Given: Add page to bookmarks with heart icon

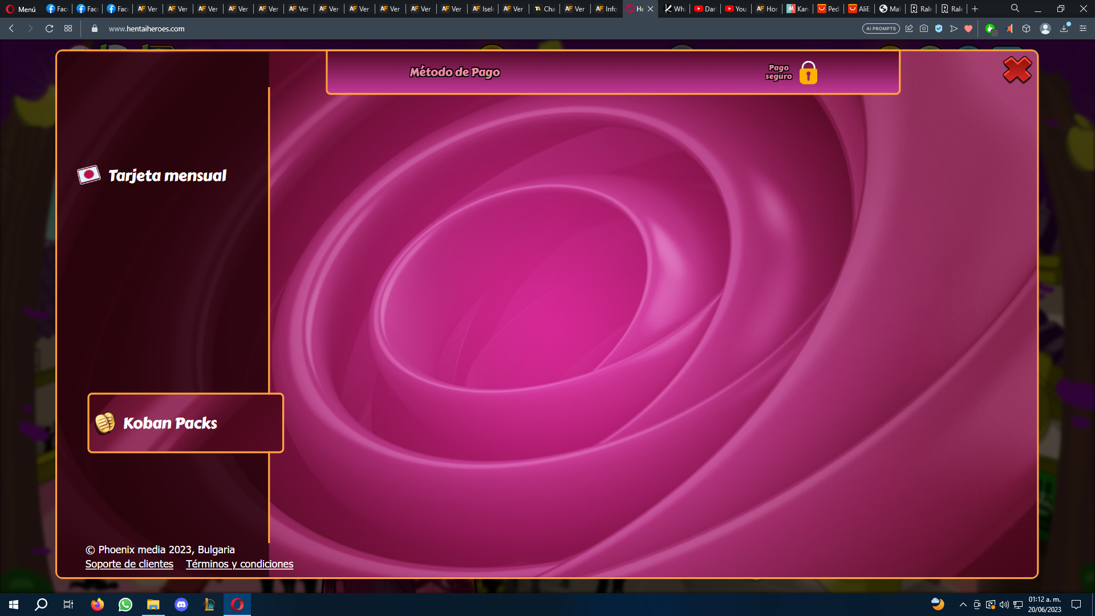Looking at the screenshot, I should [968, 29].
